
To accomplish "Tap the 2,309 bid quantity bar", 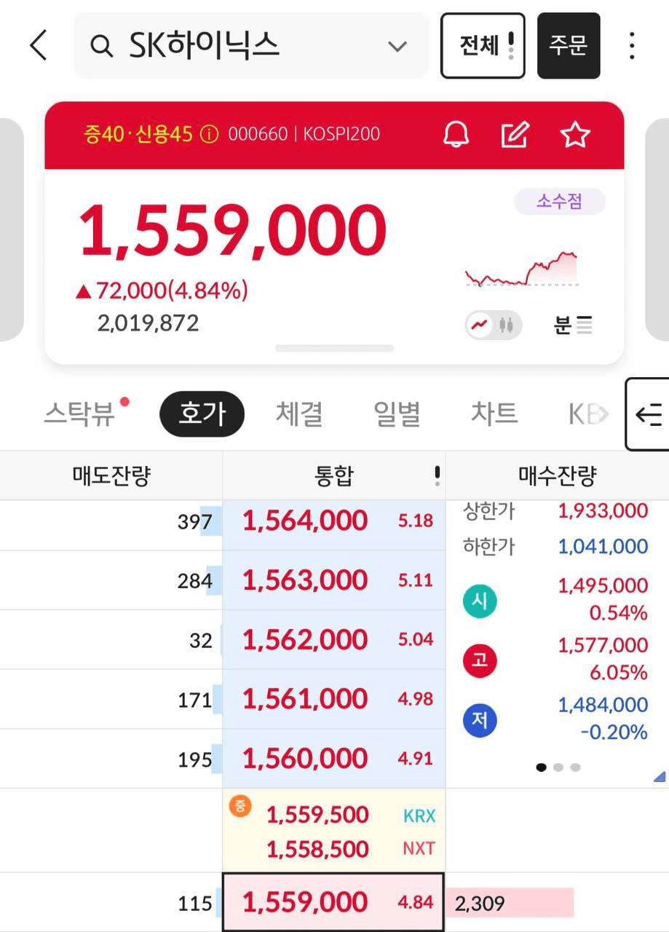I will click(x=510, y=903).
